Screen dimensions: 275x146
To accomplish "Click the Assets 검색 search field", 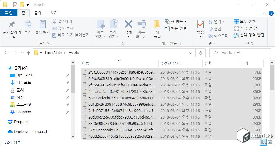I will (240, 53).
